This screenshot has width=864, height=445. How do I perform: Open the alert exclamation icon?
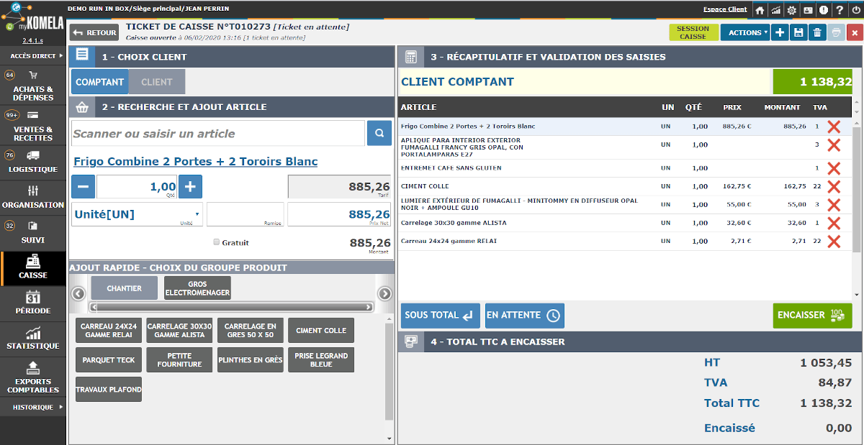[x=823, y=10]
